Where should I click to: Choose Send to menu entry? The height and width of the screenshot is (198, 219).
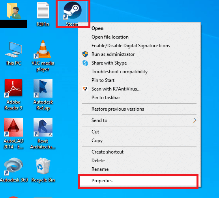[x=139, y=120]
